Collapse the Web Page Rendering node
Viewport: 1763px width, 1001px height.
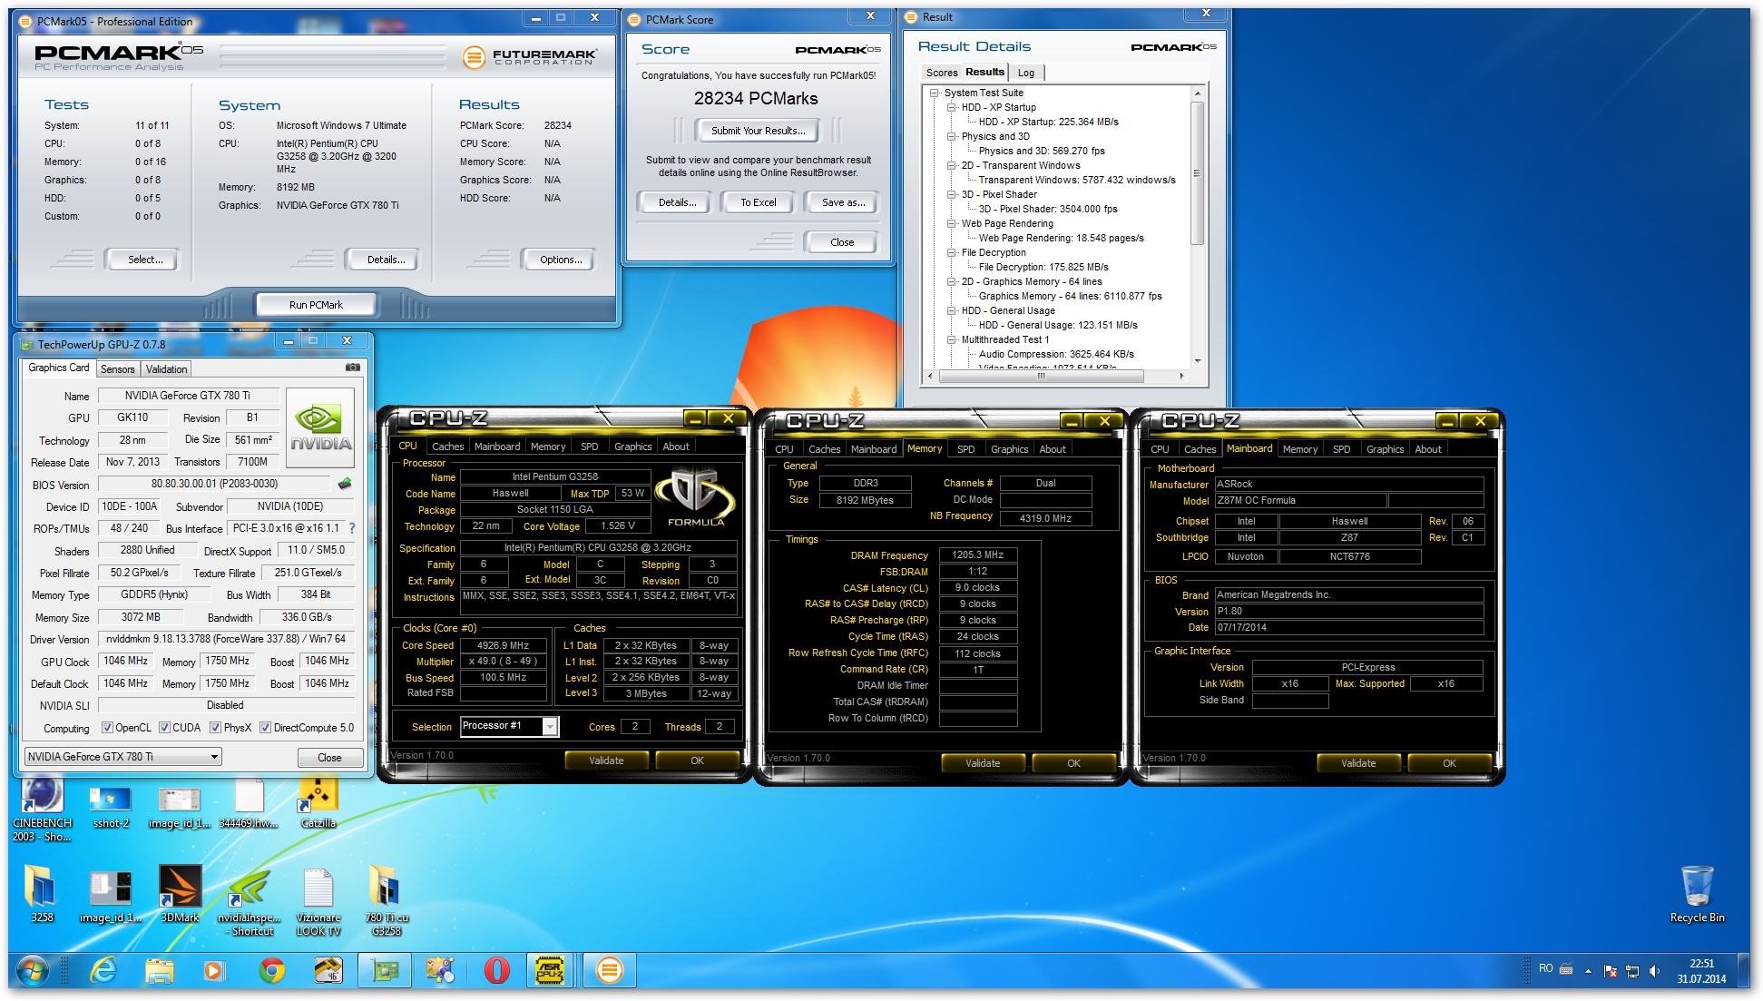[952, 223]
